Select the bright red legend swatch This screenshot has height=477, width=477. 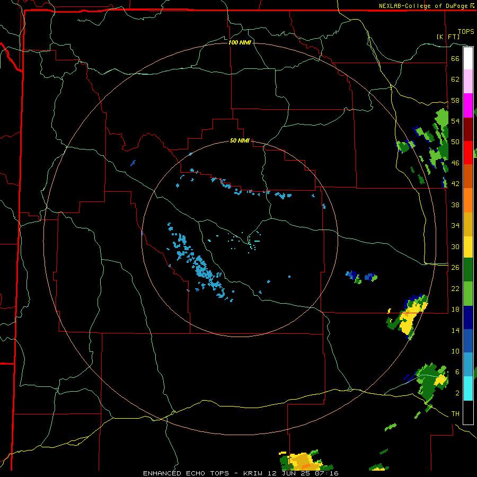(468, 153)
